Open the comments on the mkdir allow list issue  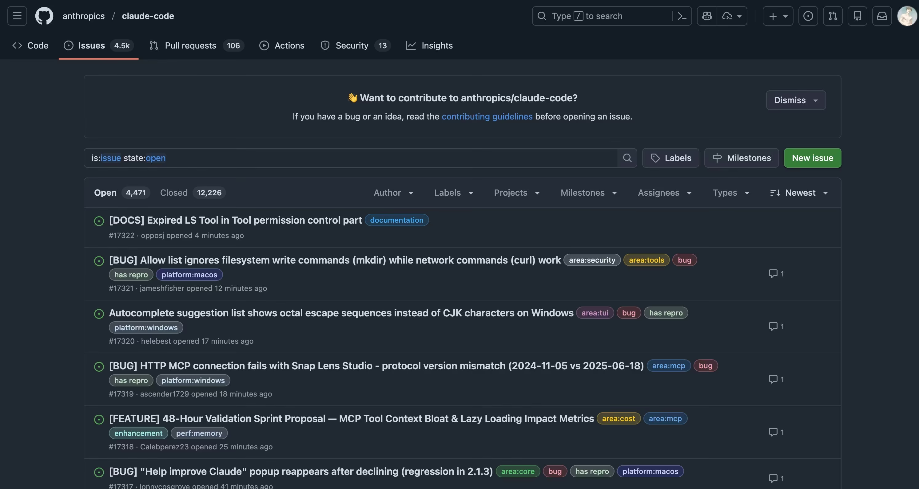point(776,274)
